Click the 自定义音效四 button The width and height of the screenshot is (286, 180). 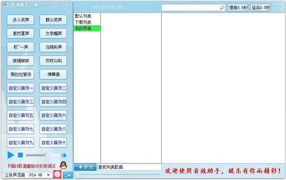coord(53,102)
